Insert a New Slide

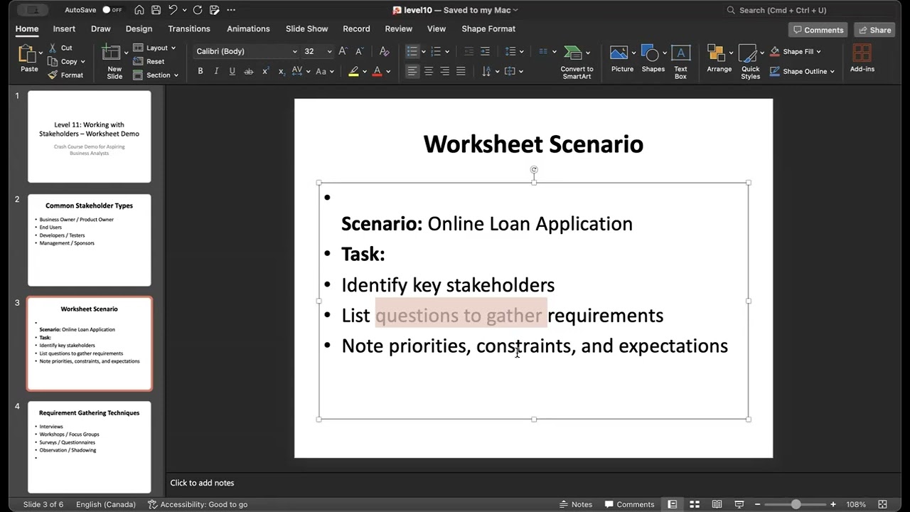114,62
